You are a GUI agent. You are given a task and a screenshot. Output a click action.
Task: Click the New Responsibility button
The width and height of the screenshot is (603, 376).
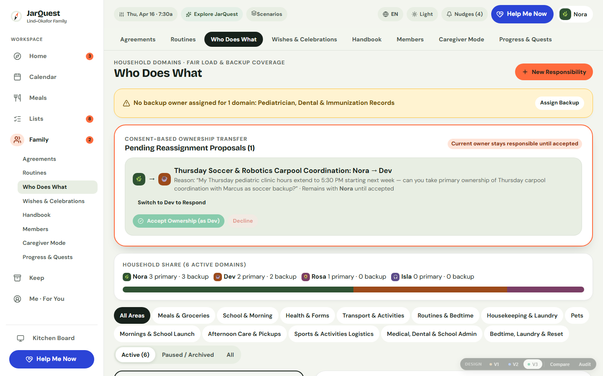pos(554,72)
